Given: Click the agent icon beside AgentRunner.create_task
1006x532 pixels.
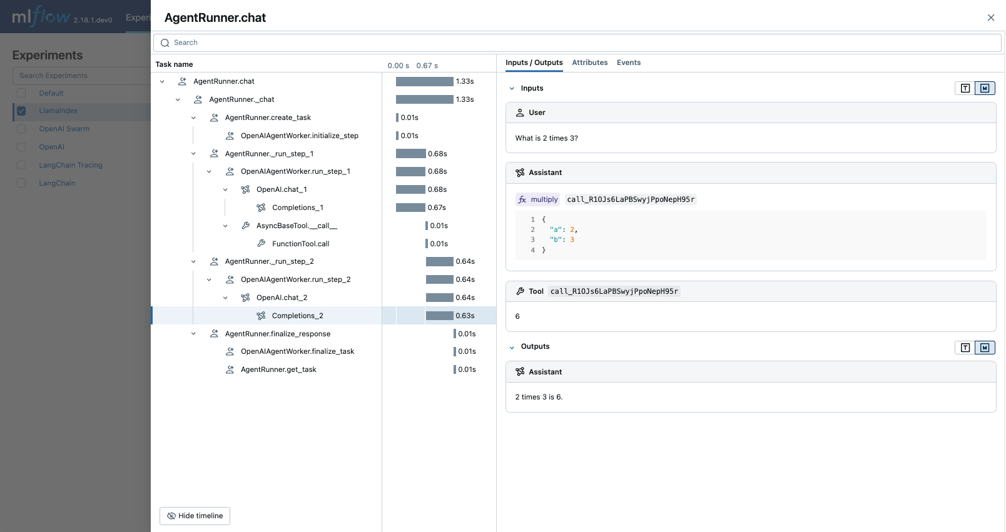Looking at the screenshot, I should coord(214,118).
